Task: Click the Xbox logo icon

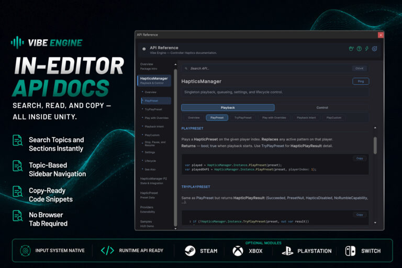Action: coord(238,251)
